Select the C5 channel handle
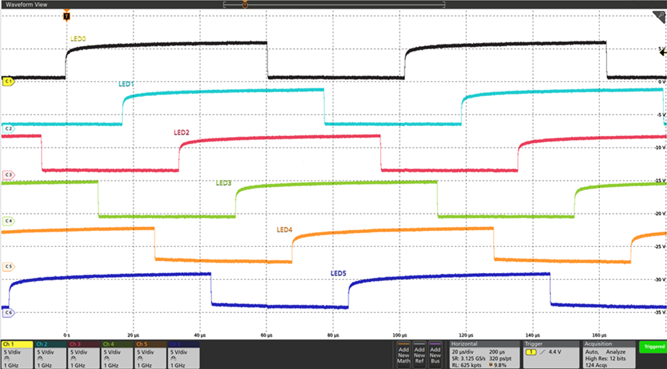The width and height of the screenshot is (667, 369). tap(8, 266)
